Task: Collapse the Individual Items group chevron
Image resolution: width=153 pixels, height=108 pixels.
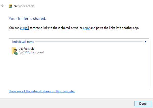Action: pos(145,42)
